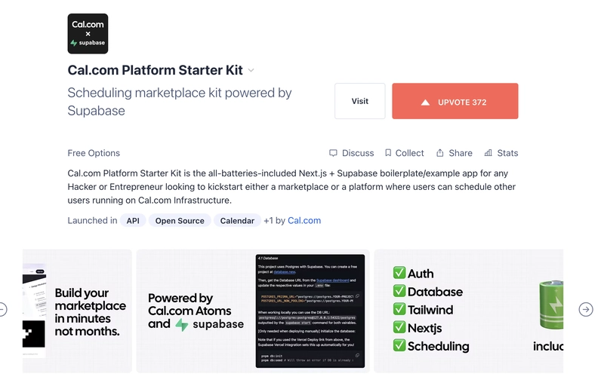
Task: Click the Tailwind checkmark in slide
Action: pos(399,309)
